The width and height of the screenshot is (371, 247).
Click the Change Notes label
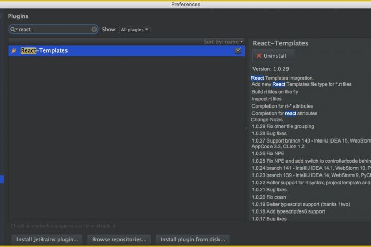pyautogui.click(x=267, y=120)
